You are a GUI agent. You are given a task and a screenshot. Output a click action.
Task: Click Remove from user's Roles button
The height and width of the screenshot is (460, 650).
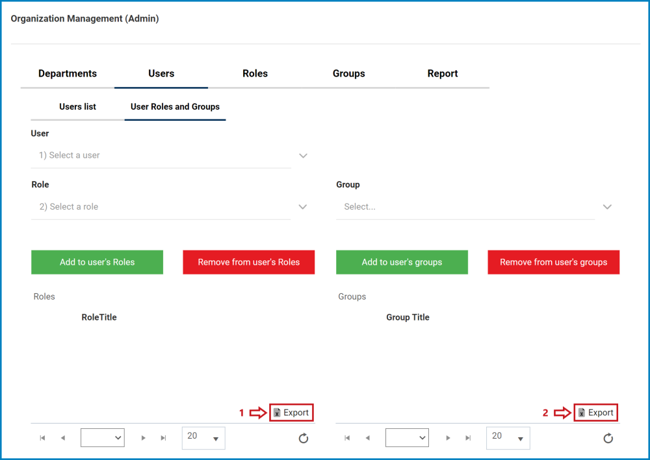click(x=249, y=262)
